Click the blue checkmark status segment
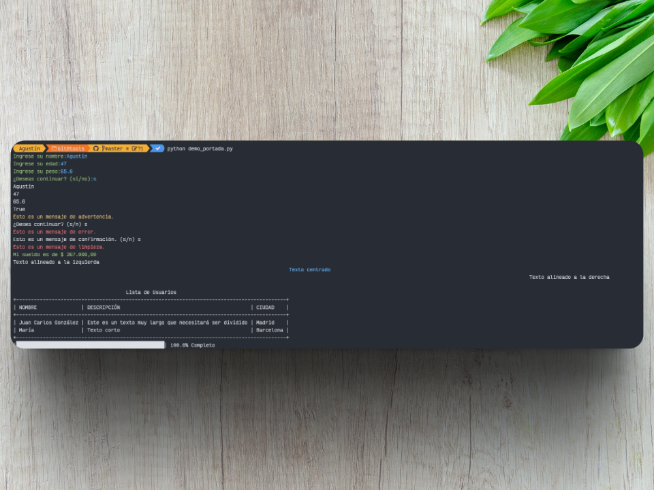This screenshot has height=490, width=654. (157, 148)
